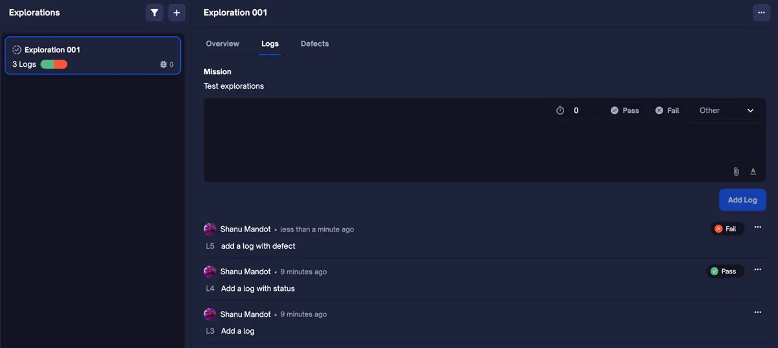This screenshot has width=778, height=348.
Task: Open more options for log L3
Action: pos(757,312)
